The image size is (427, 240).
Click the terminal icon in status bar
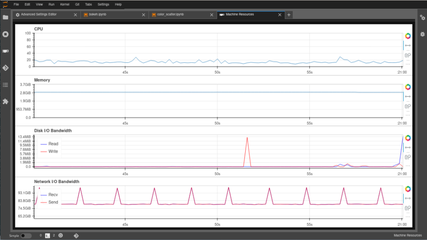point(48,235)
